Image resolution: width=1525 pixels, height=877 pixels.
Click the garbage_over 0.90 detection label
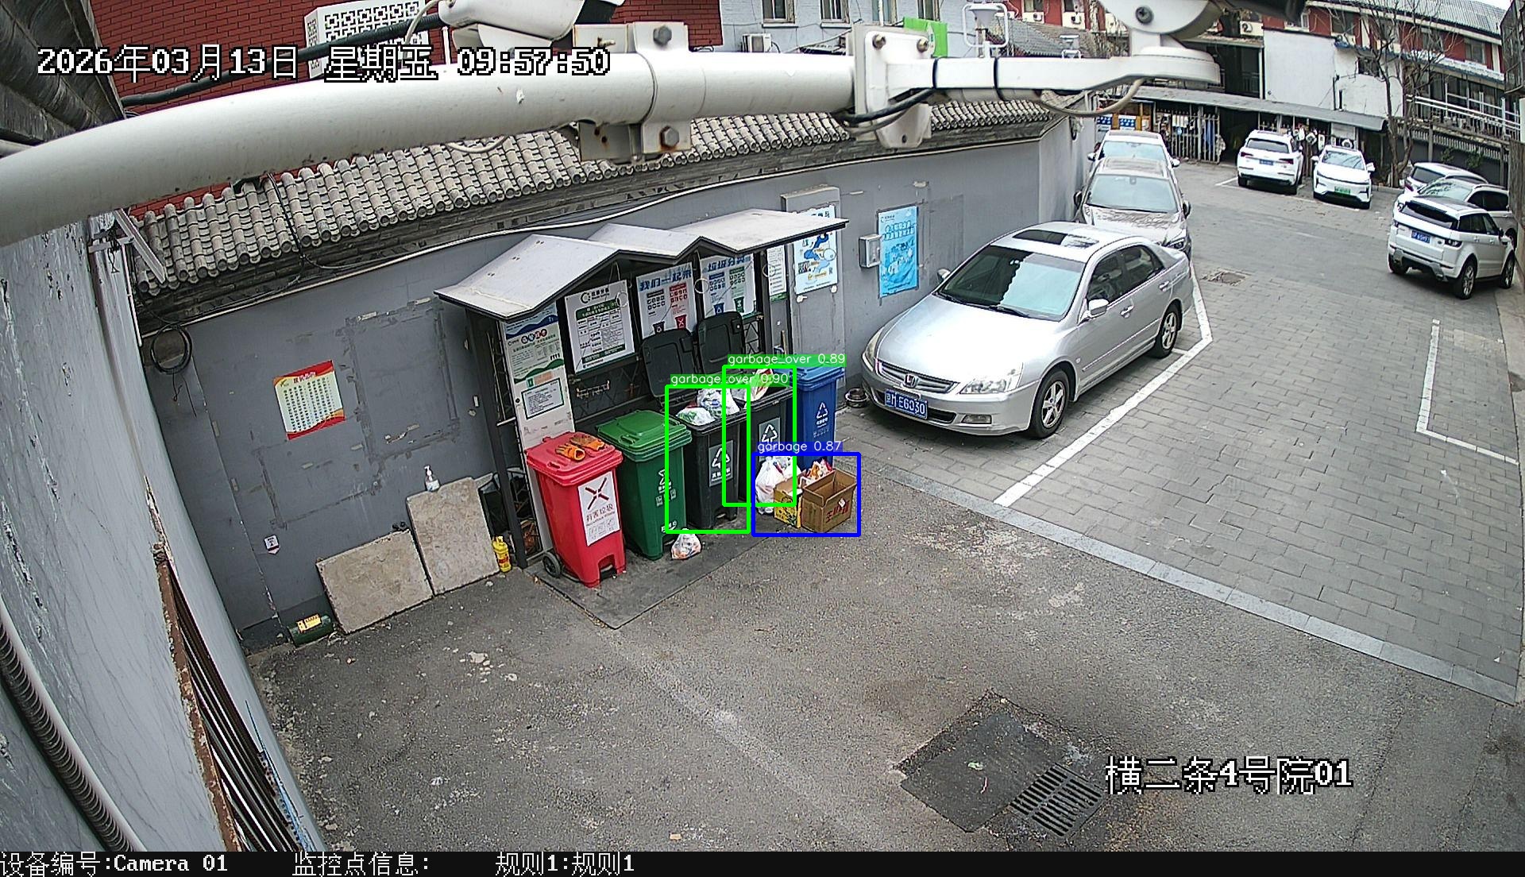tap(728, 380)
